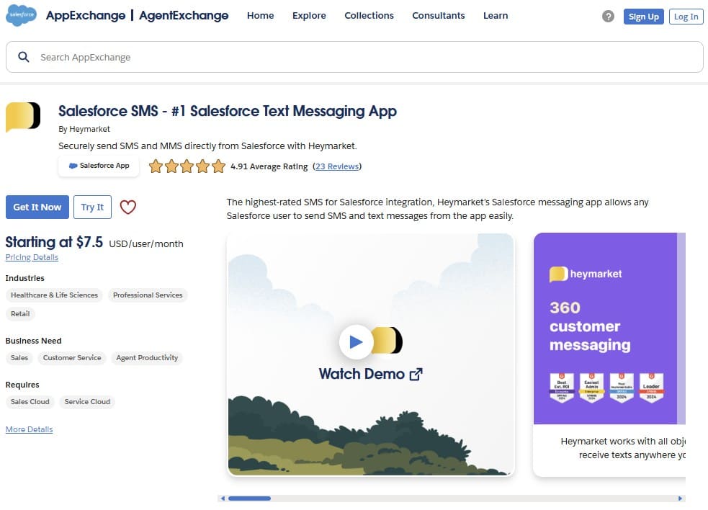Click the Salesforce cloud logo

click(21, 15)
